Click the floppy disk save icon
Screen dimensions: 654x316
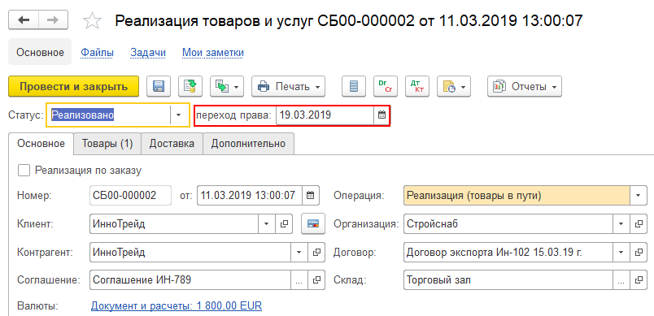pos(159,86)
